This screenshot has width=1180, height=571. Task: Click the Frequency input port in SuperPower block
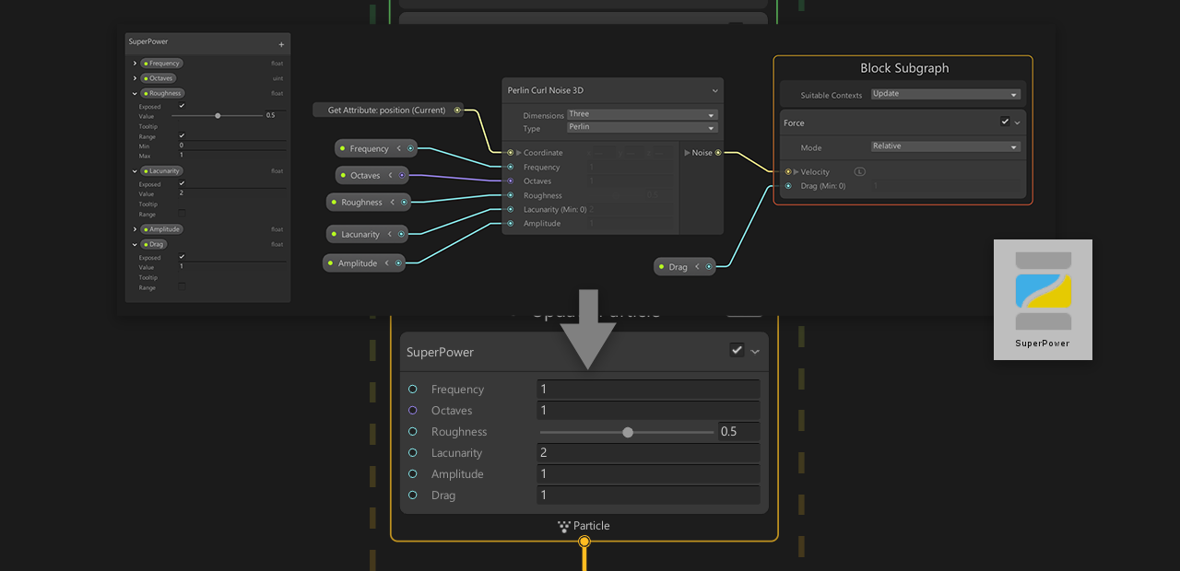click(x=412, y=390)
